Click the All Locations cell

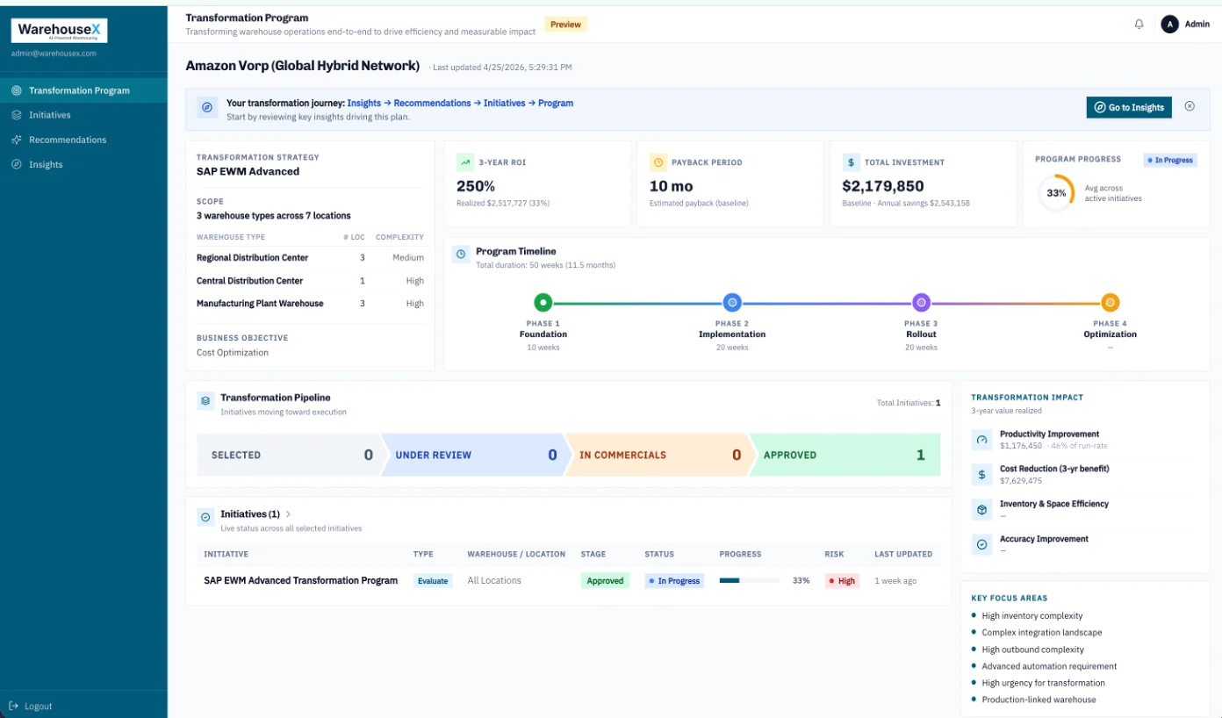(x=494, y=580)
